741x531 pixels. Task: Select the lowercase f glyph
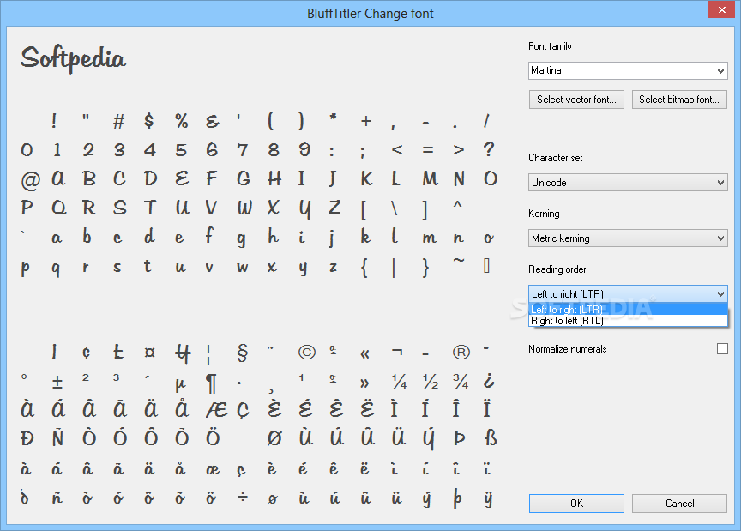tap(209, 235)
